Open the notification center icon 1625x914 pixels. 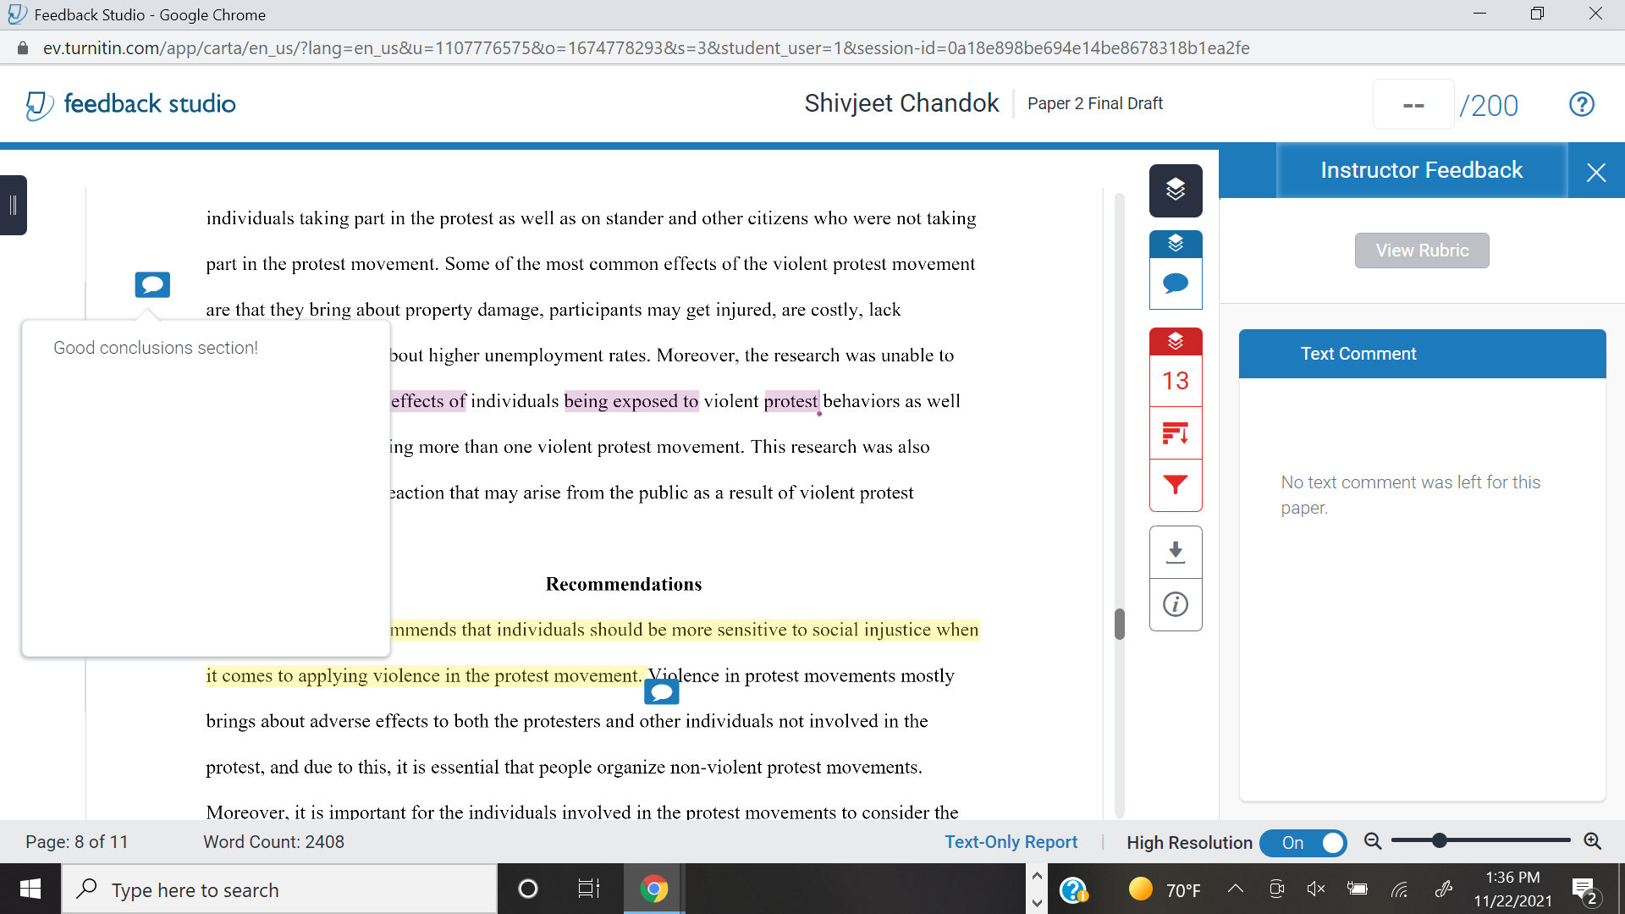coord(1584,890)
